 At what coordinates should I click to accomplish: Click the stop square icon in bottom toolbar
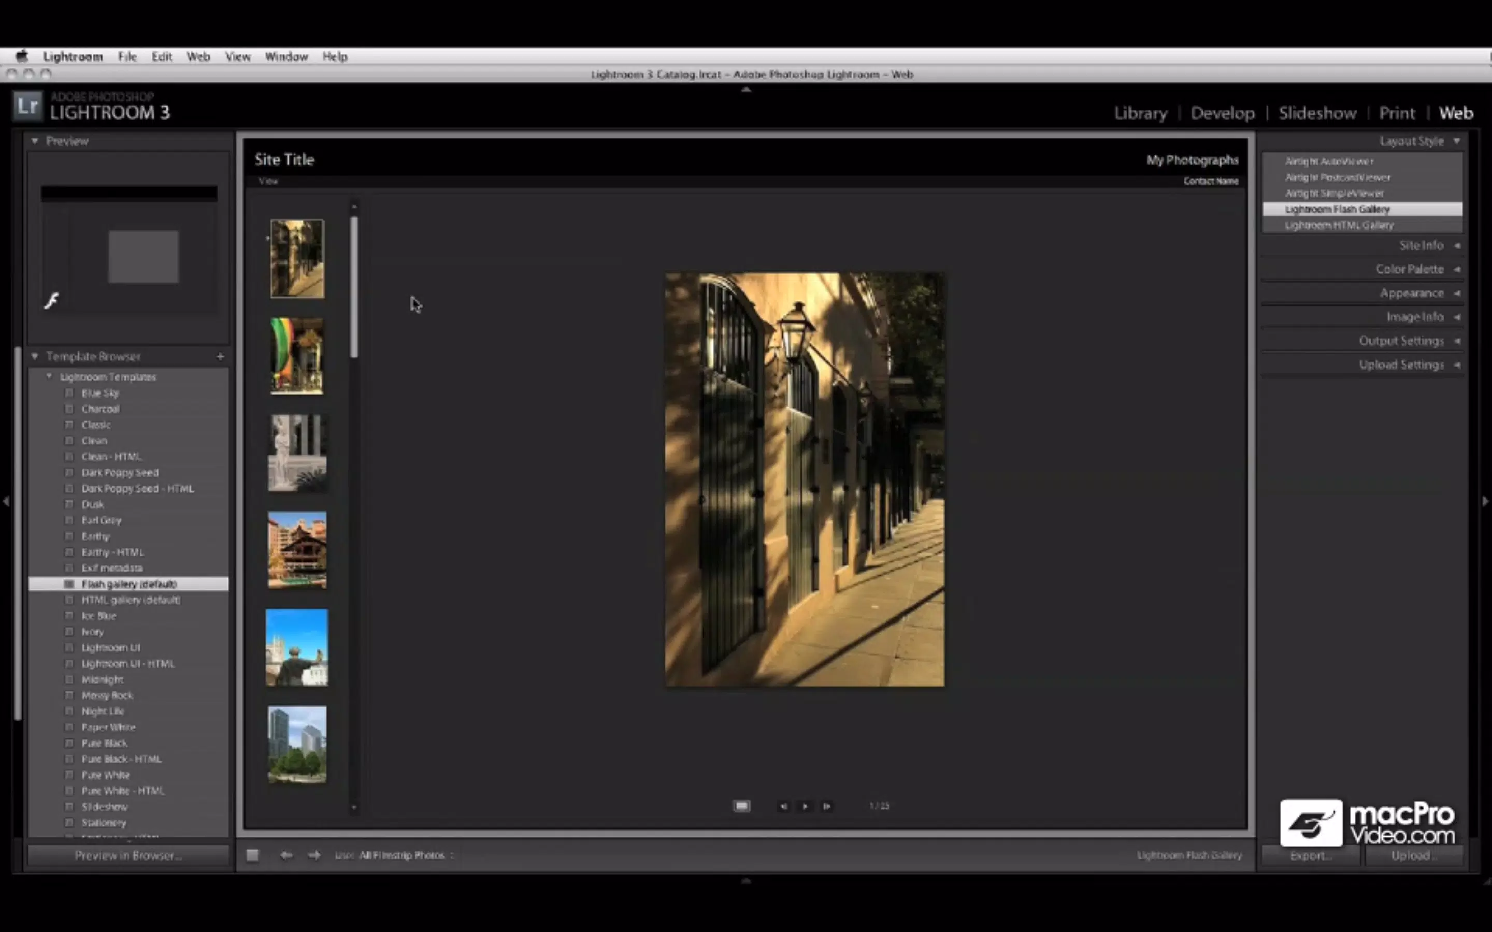coord(252,855)
